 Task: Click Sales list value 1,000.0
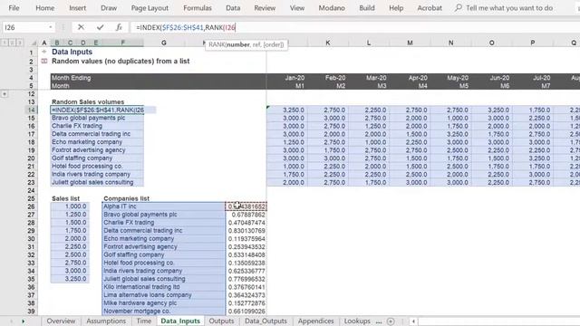pos(70,206)
